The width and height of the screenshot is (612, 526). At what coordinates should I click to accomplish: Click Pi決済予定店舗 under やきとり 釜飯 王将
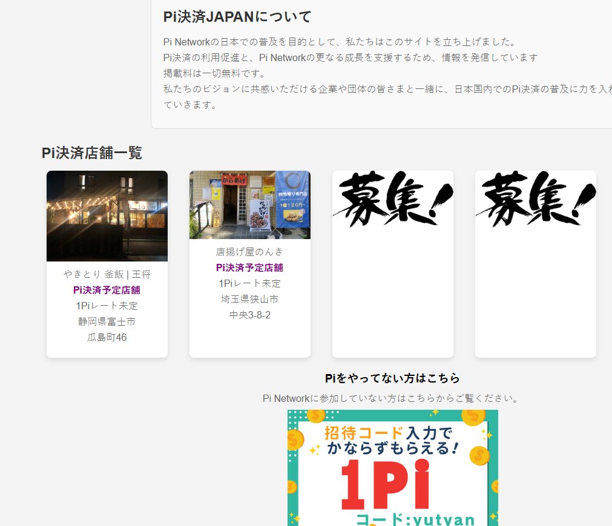click(x=107, y=290)
